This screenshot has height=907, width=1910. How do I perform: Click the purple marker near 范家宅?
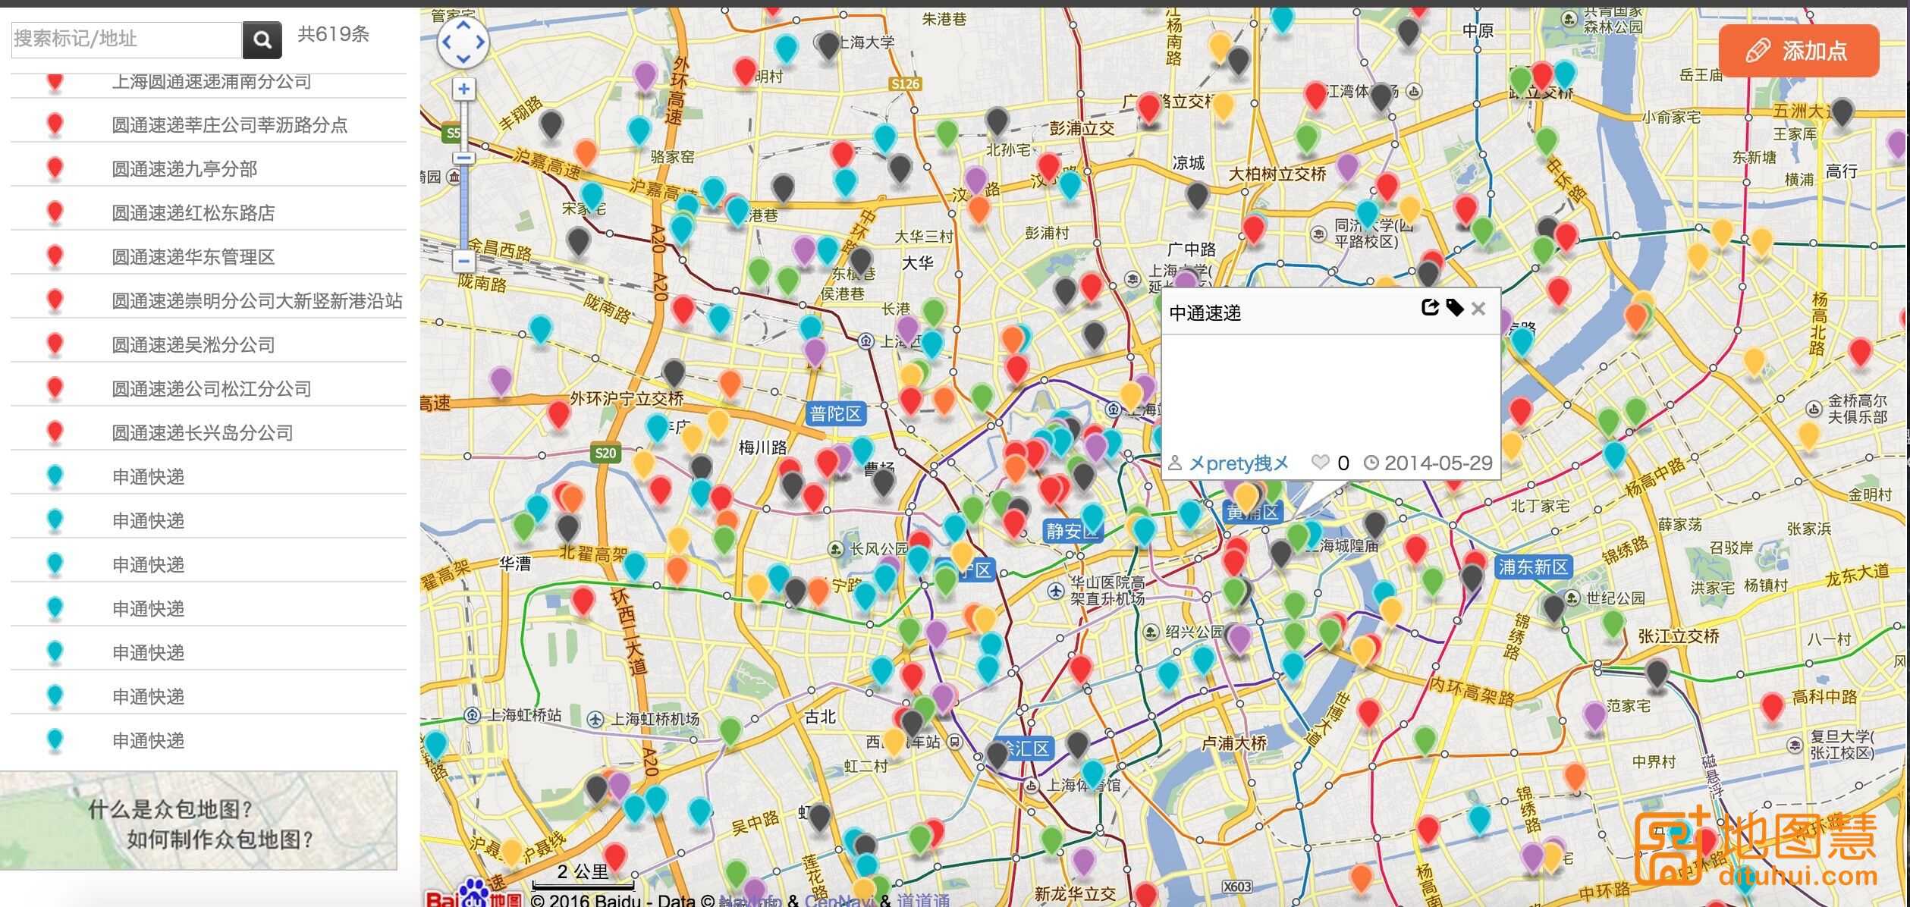(x=1594, y=717)
